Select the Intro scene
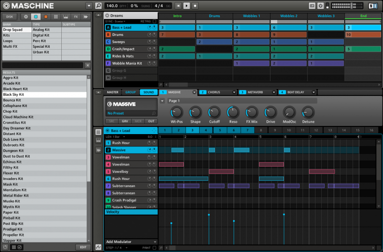Viewport: 383px width, 252px height. [x=177, y=16]
